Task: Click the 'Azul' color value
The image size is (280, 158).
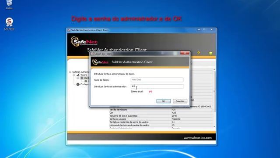Action: pyautogui.click(x=174, y=113)
